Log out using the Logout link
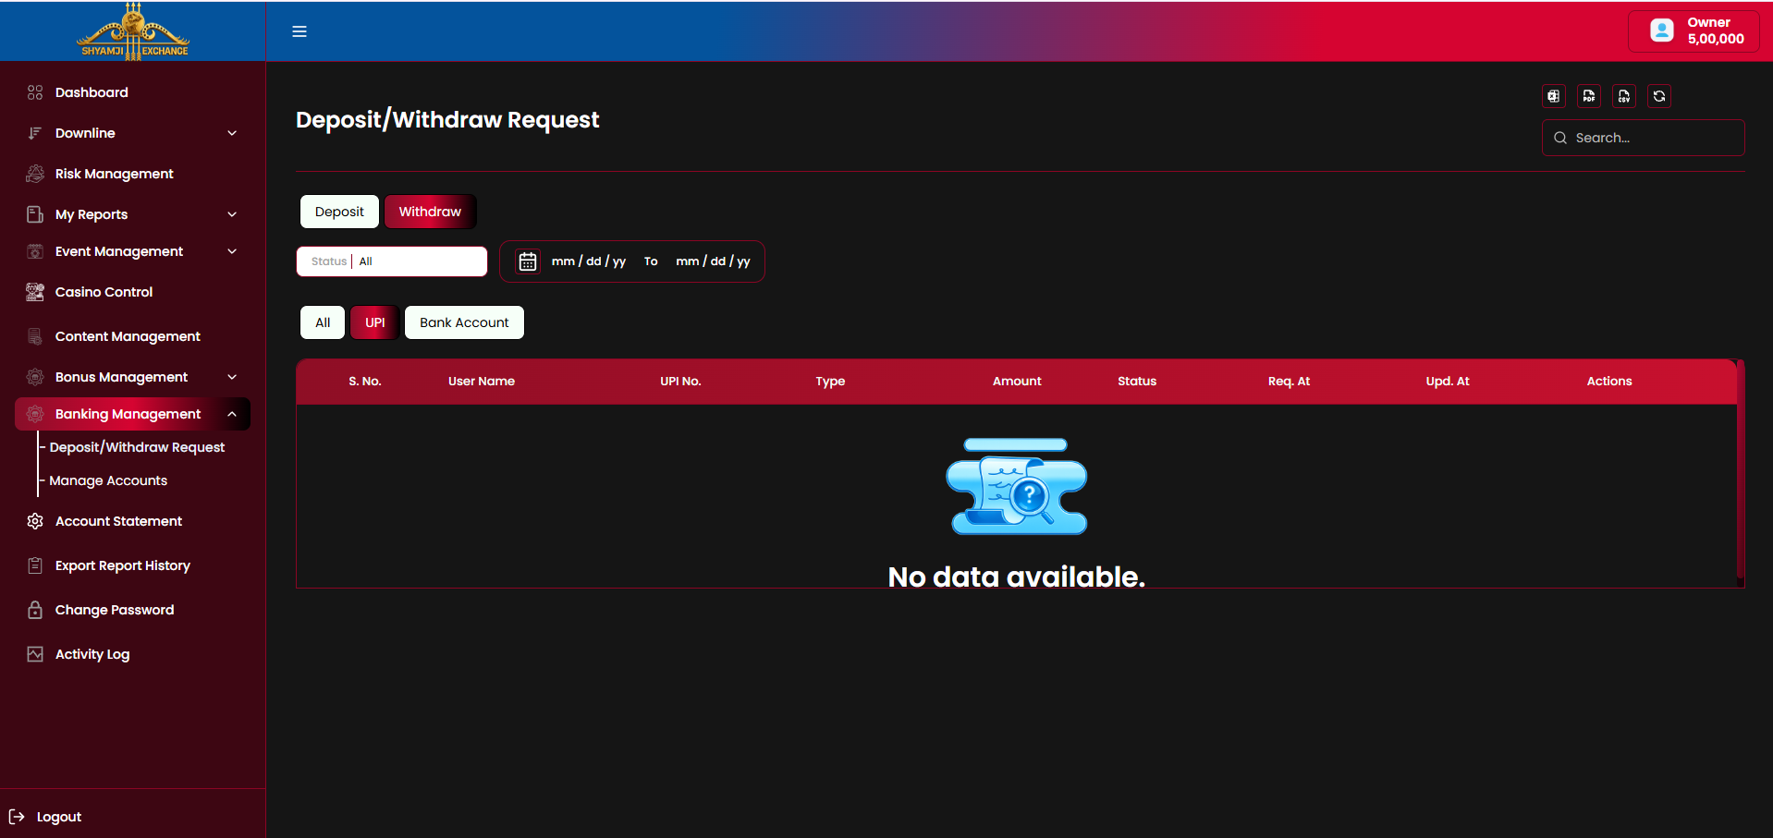Viewport: 1773px width, 838px height. [59, 817]
